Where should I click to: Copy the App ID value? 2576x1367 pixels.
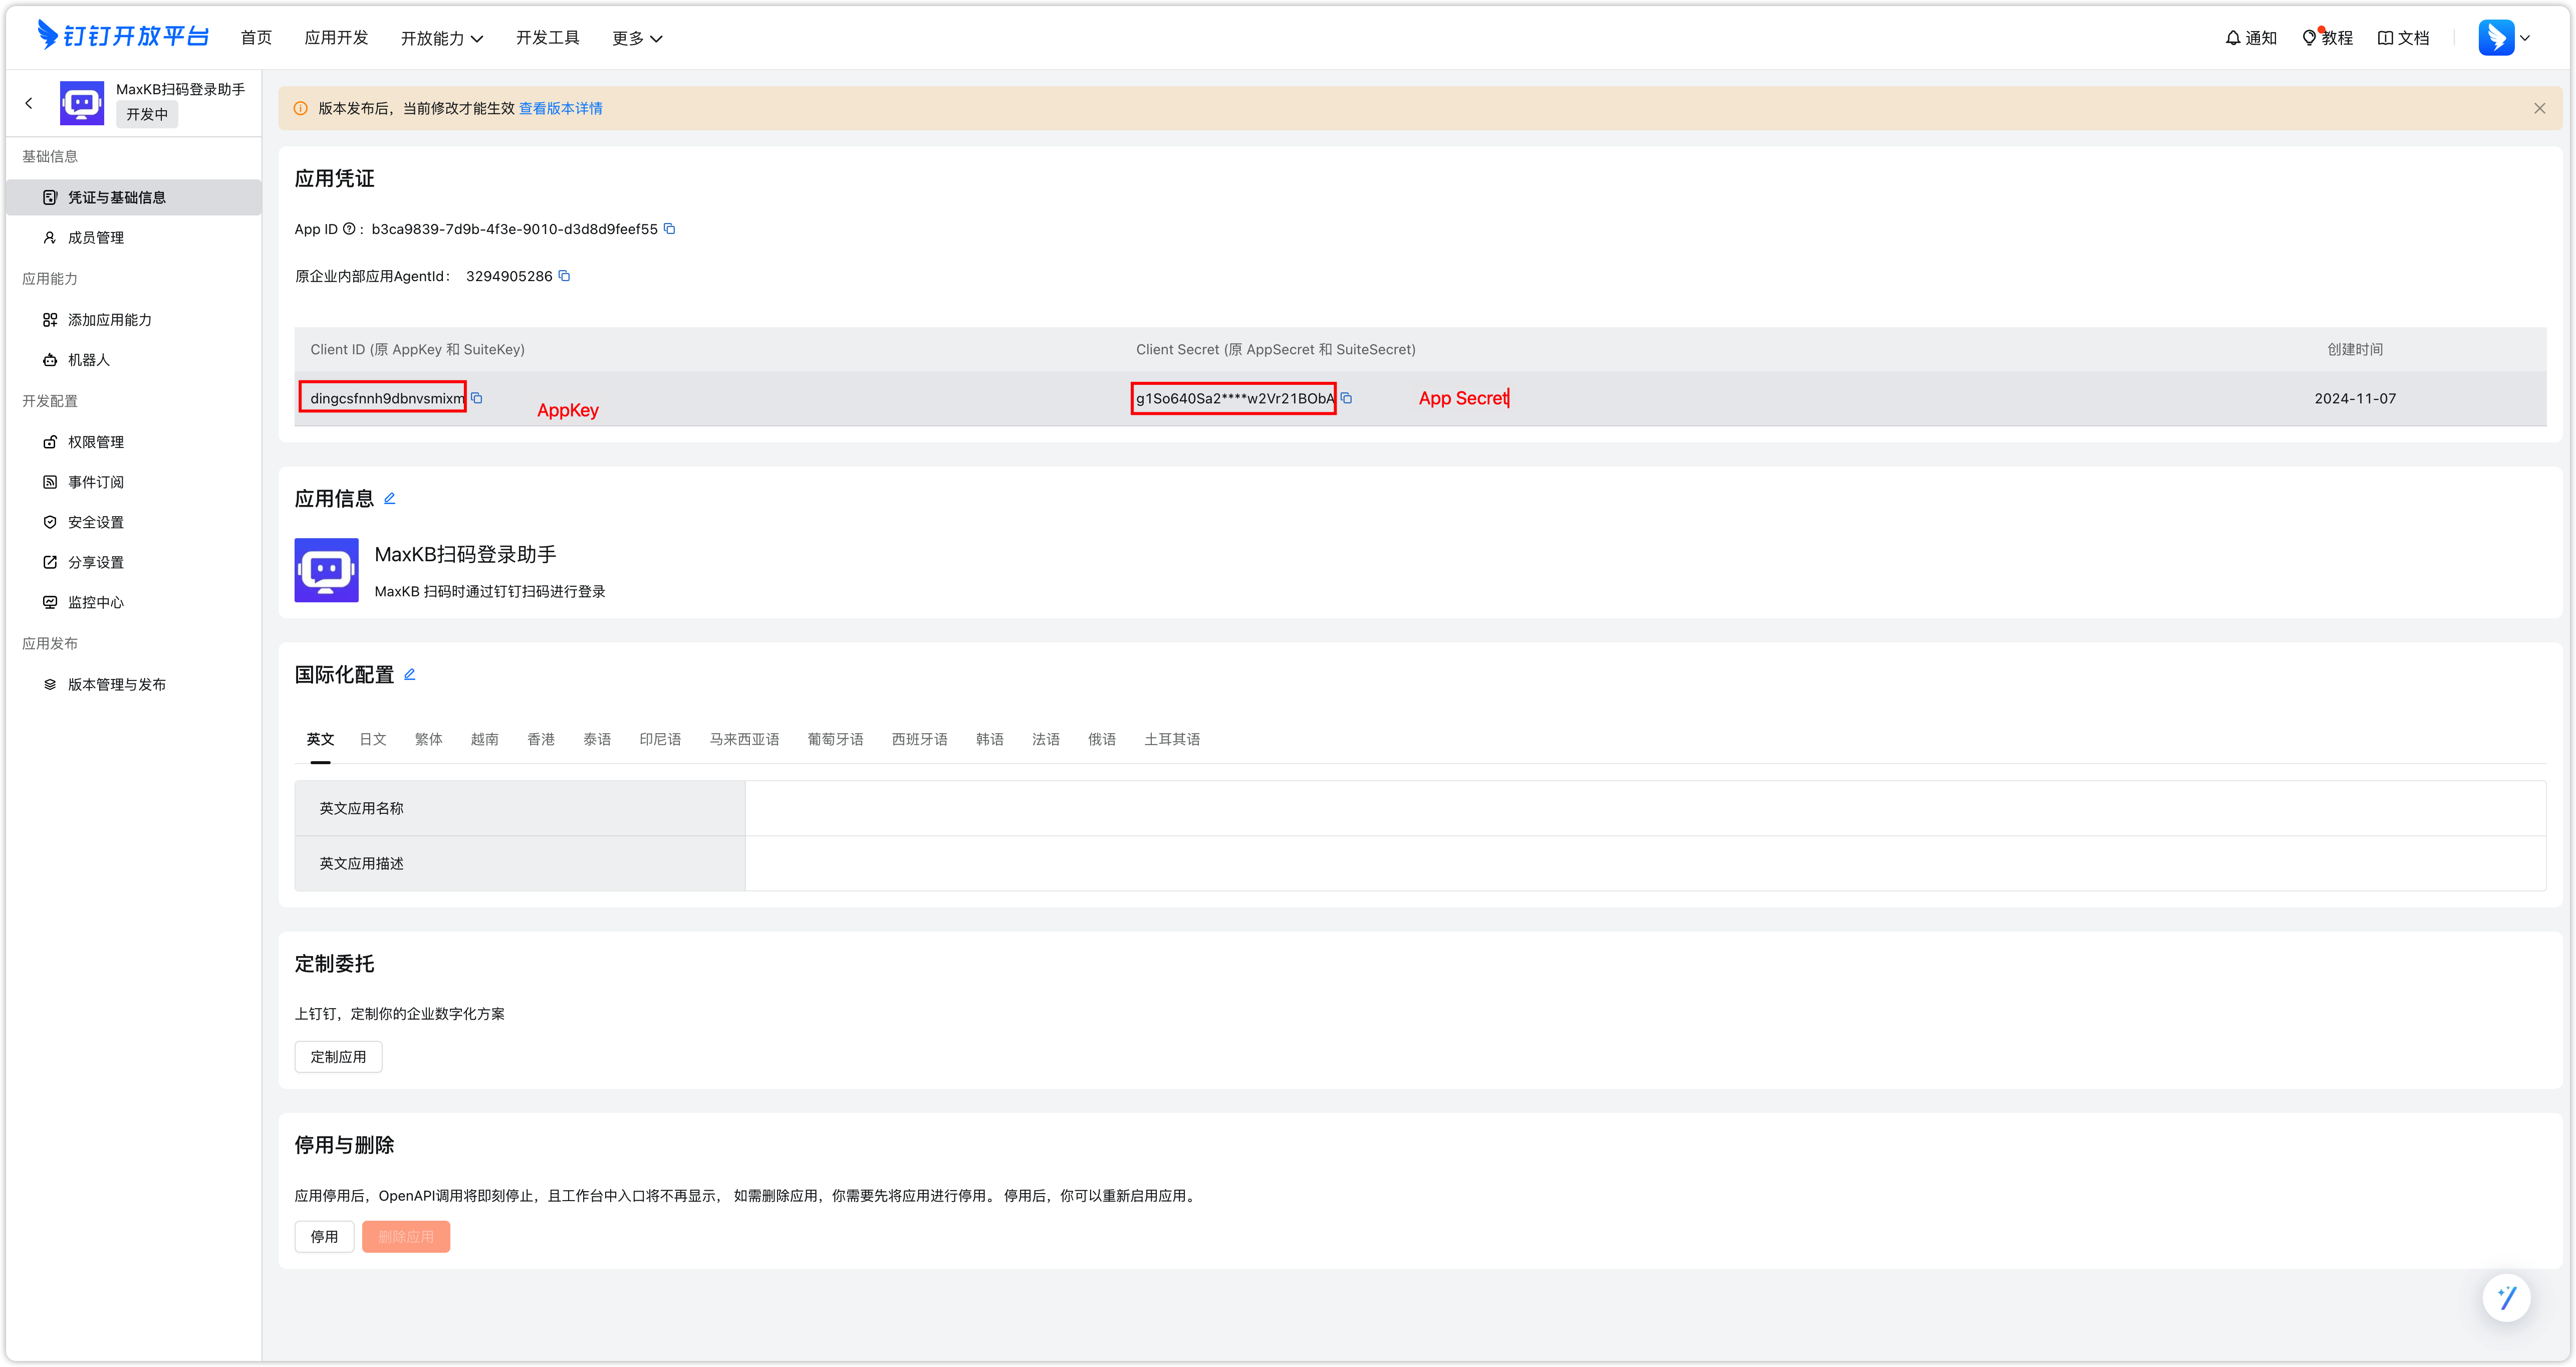[670, 229]
